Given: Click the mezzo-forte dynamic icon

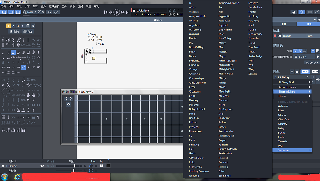Looking at the screenshot, I should click(24, 67).
